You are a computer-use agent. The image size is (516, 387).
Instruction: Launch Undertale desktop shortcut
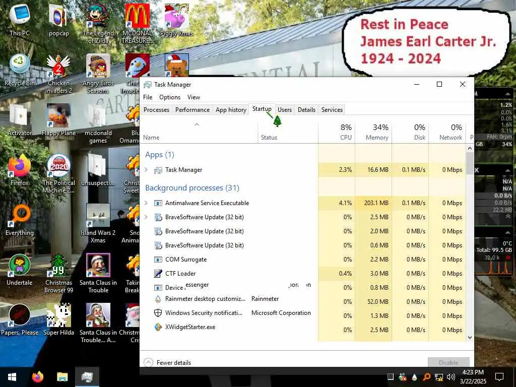point(20,271)
